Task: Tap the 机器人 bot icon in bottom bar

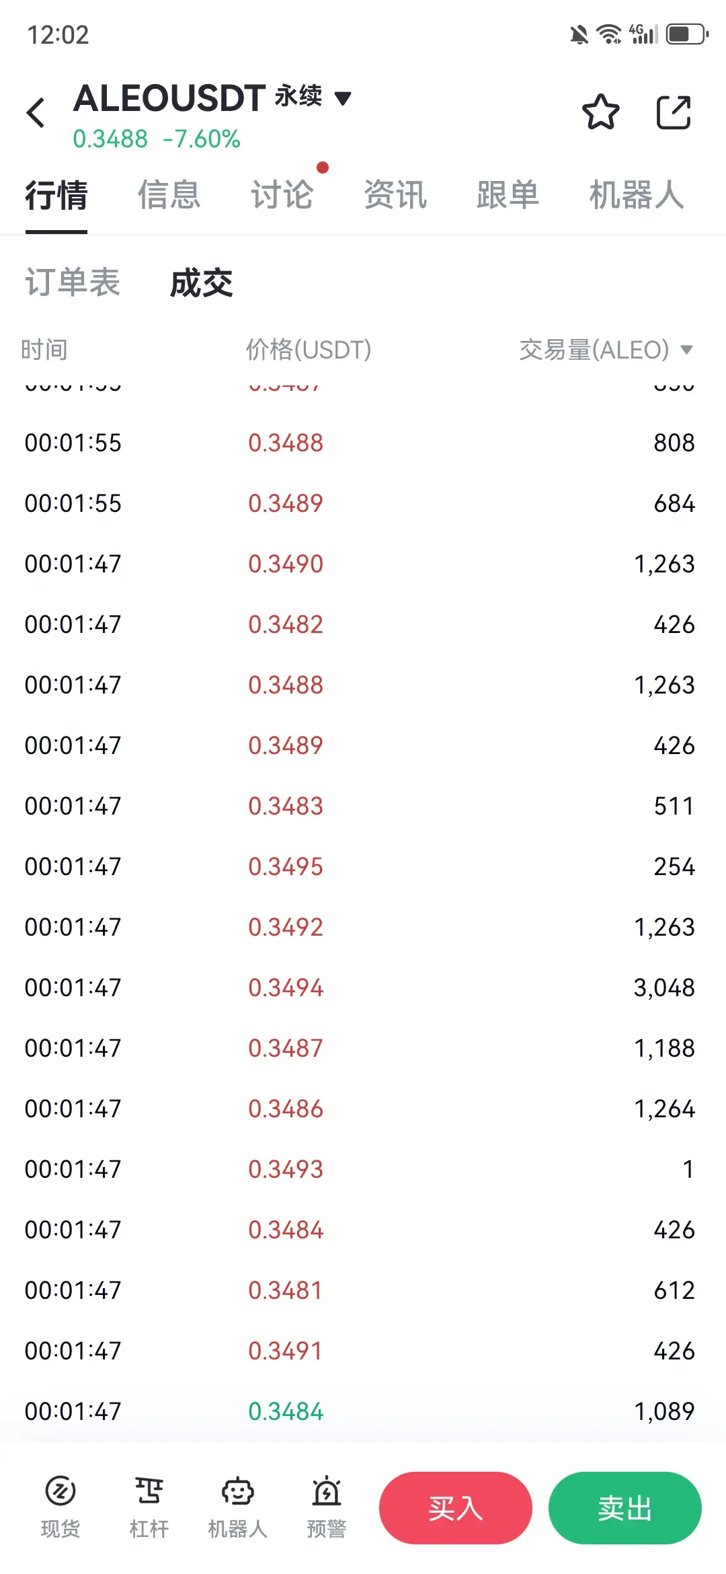Action: (x=238, y=1508)
